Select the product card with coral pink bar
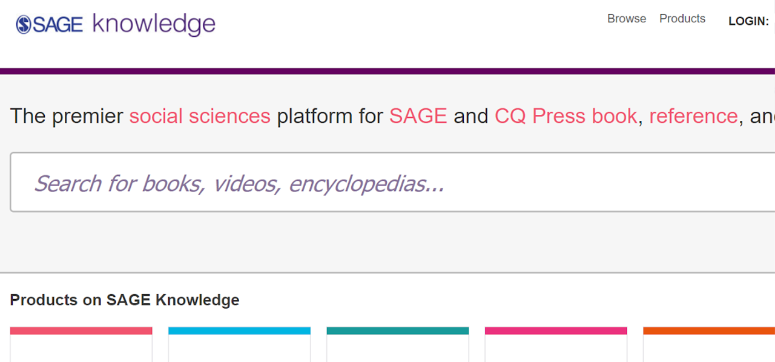The width and height of the screenshot is (775, 362). click(x=81, y=344)
